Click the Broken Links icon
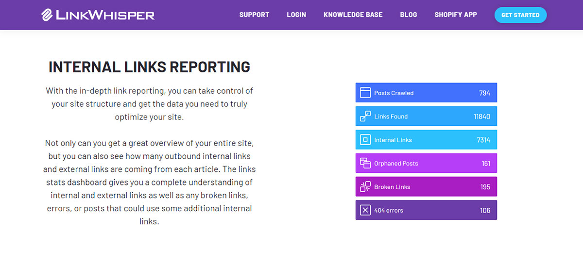Viewport: 583px width, 267px height. point(365,187)
